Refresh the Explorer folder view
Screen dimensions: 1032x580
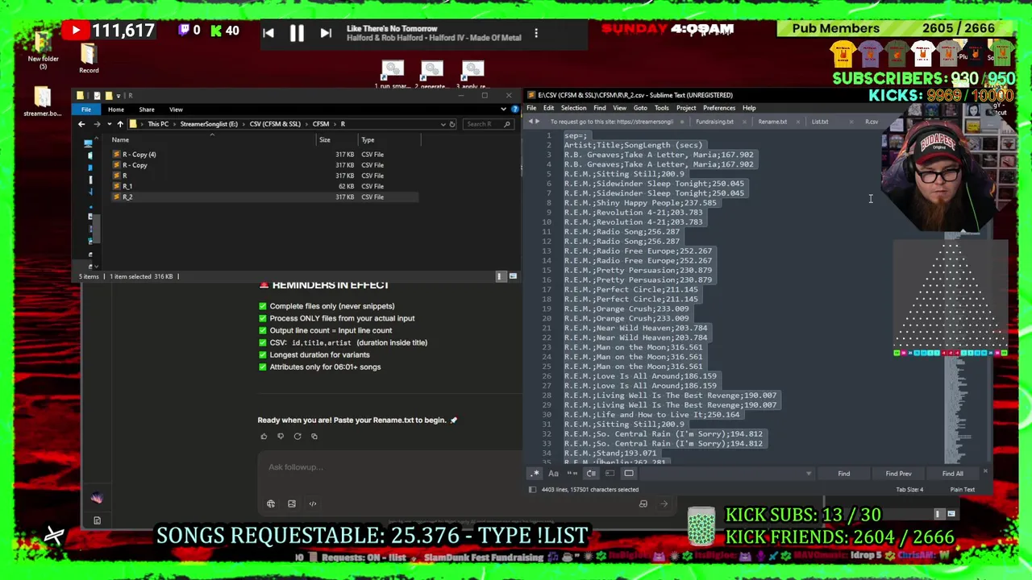pyautogui.click(x=452, y=124)
